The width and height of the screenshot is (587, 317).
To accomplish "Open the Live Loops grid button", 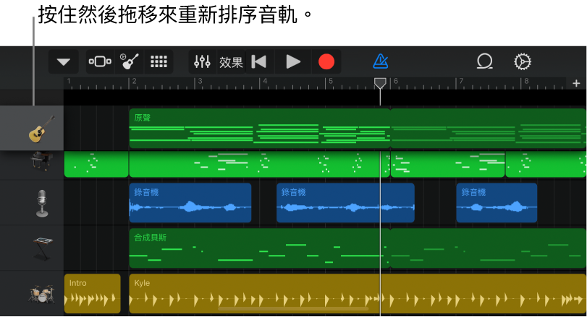I will pyautogui.click(x=159, y=61).
